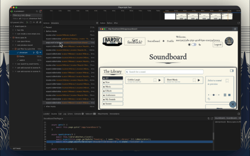This screenshot has width=250, height=156.
Task: Click the reload tests icon in Playwright header
Action: pos(37,11)
